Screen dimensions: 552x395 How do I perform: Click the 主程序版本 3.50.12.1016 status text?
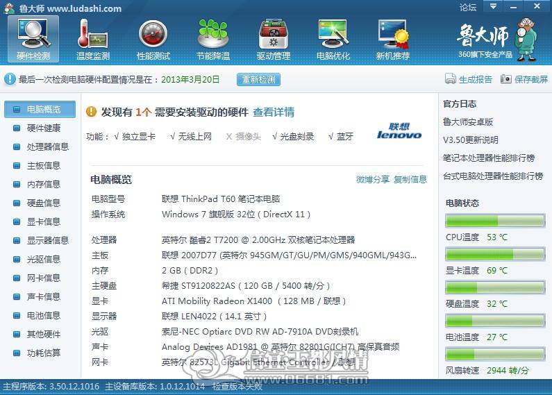pyautogui.click(x=51, y=387)
